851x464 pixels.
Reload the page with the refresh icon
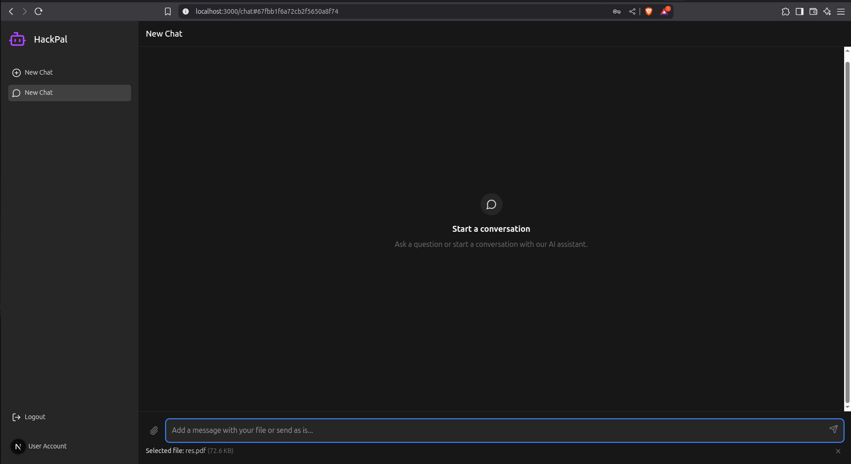coord(39,11)
